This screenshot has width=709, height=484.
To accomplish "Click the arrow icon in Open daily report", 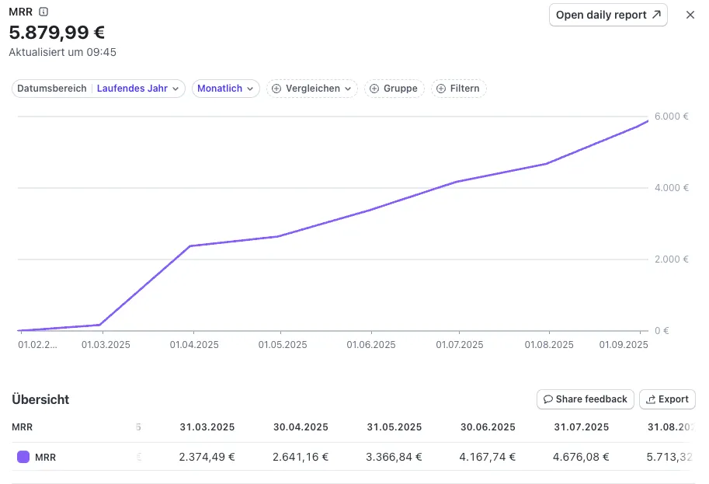I will (656, 15).
